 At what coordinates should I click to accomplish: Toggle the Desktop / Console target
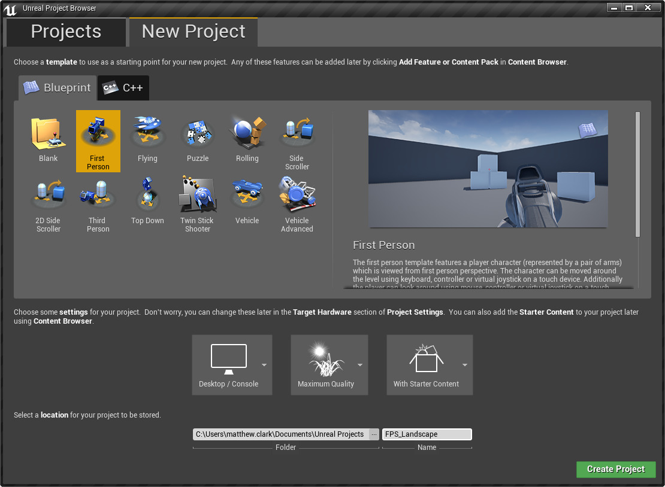228,359
